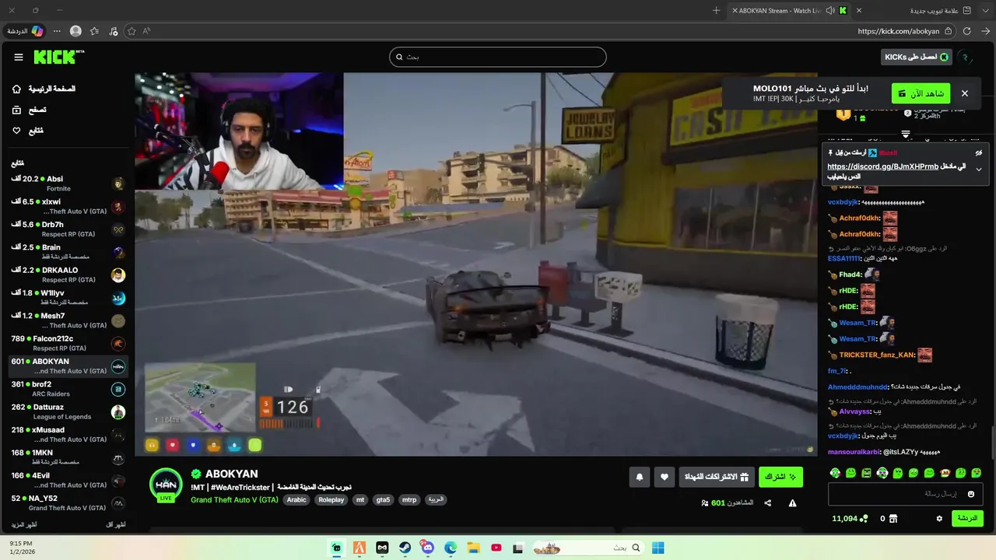
Task: Click the green Chat send button
Action: [x=967, y=518]
